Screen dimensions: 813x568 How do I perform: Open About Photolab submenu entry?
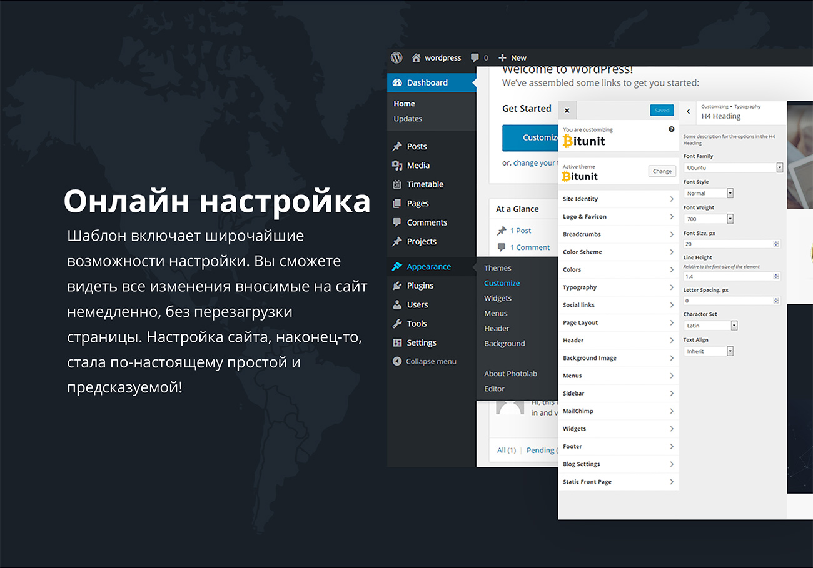[x=510, y=374]
